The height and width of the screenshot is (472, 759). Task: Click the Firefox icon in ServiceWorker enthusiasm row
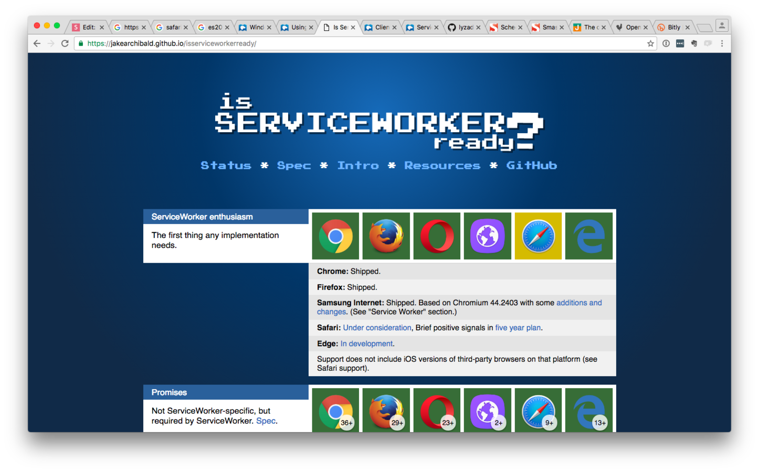point(386,236)
